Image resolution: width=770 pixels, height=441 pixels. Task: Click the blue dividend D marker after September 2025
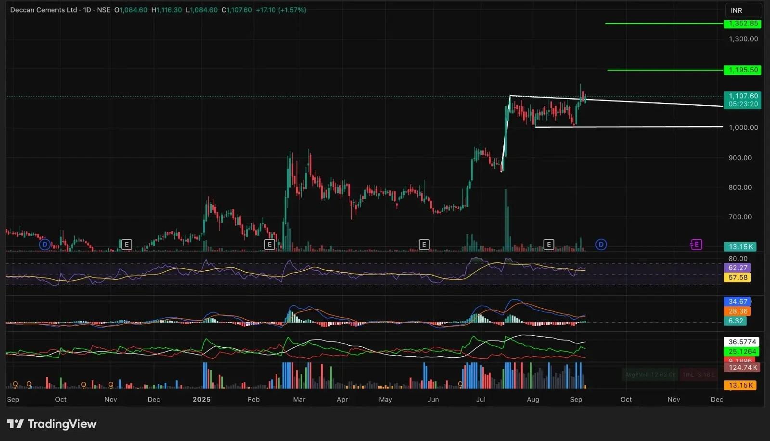click(x=601, y=245)
